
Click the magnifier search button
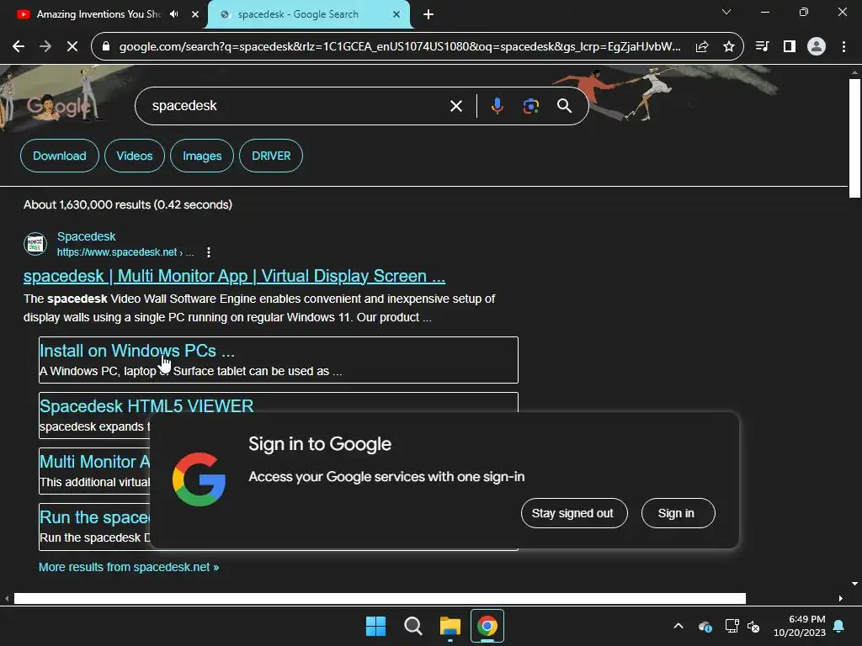pos(565,106)
